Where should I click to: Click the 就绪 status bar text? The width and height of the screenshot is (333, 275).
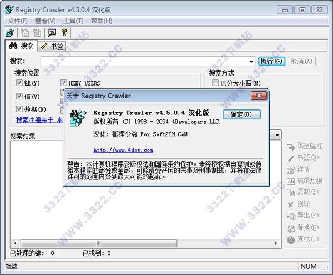coord(12,267)
